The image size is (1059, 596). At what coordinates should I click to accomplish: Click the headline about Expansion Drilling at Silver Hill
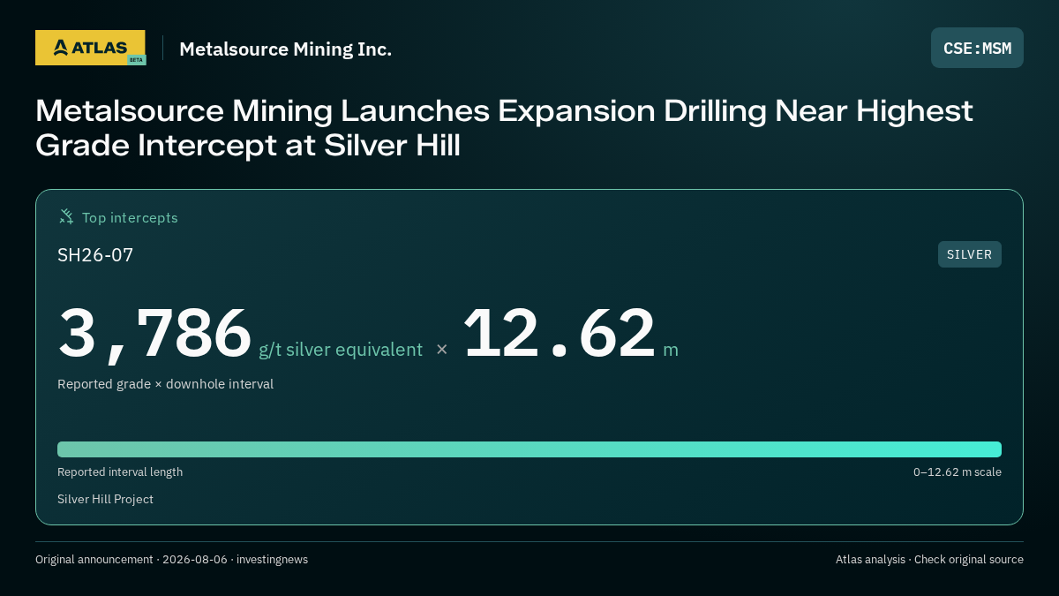(504, 128)
